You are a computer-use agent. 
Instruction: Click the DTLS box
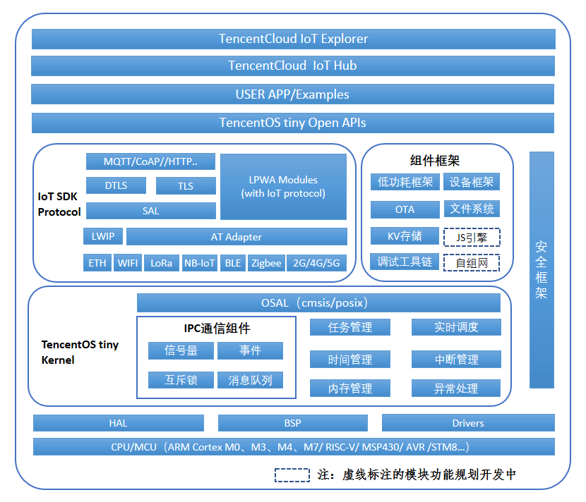116,185
